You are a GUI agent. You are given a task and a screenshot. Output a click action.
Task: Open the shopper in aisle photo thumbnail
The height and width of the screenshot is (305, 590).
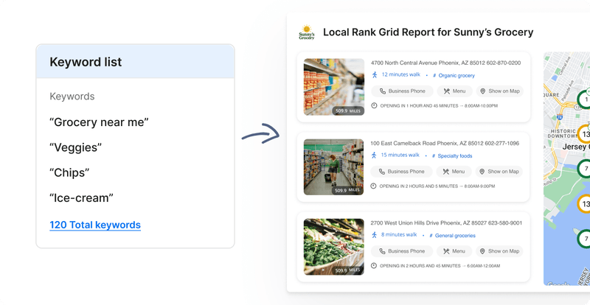334,167
